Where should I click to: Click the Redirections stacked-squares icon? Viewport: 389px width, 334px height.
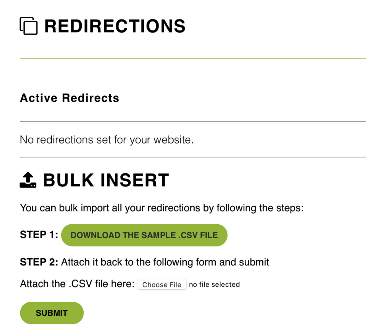(29, 26)
